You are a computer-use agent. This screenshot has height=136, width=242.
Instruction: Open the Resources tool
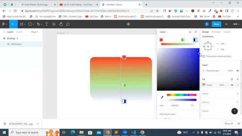point(54,24)
